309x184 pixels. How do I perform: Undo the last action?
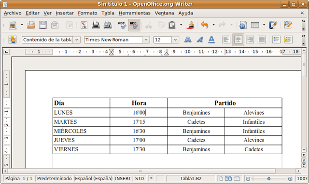tap(205, 25)
